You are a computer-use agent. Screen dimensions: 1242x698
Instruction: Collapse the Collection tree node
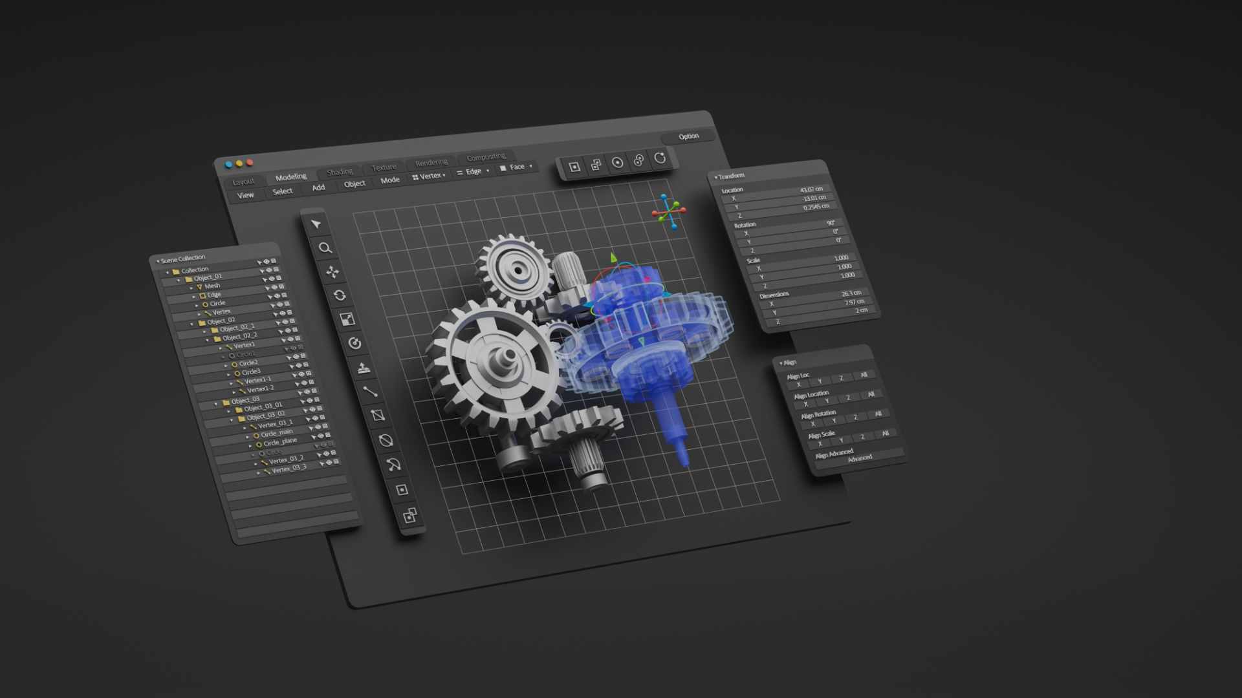(x=168, y=273)
